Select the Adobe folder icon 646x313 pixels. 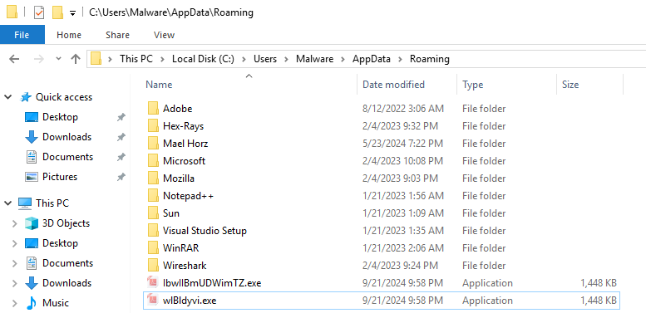(x=153, y=109)
